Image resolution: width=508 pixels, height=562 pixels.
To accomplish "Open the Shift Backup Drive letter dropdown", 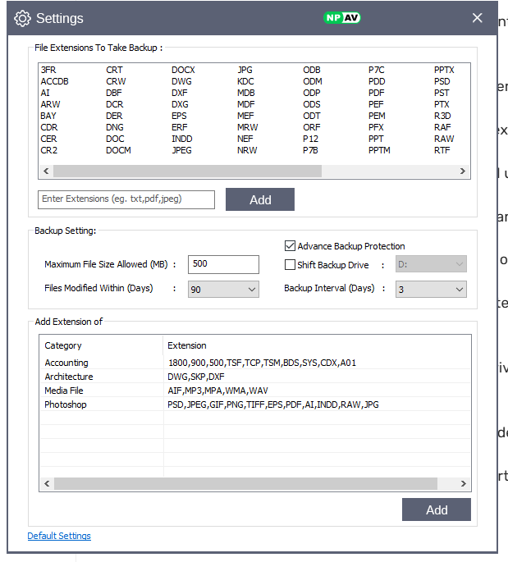I will (431, 265).
